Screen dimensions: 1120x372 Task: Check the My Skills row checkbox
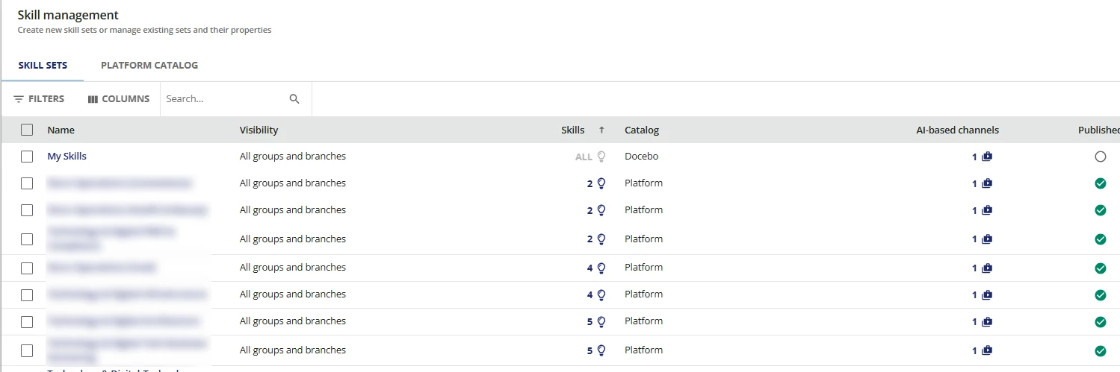click(x=27, y=157)
